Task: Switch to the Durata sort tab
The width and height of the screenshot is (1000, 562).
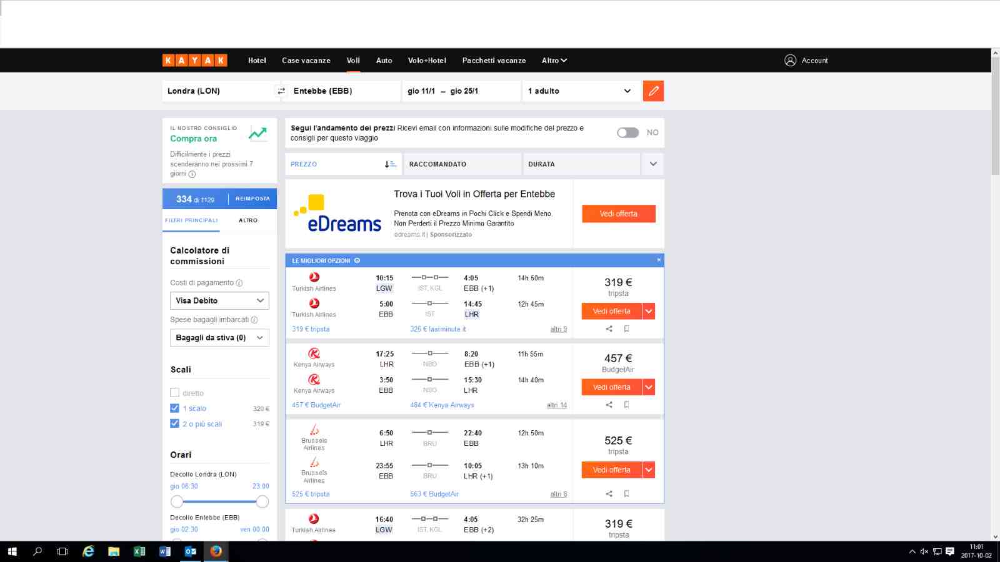Action: coord(581,164)
